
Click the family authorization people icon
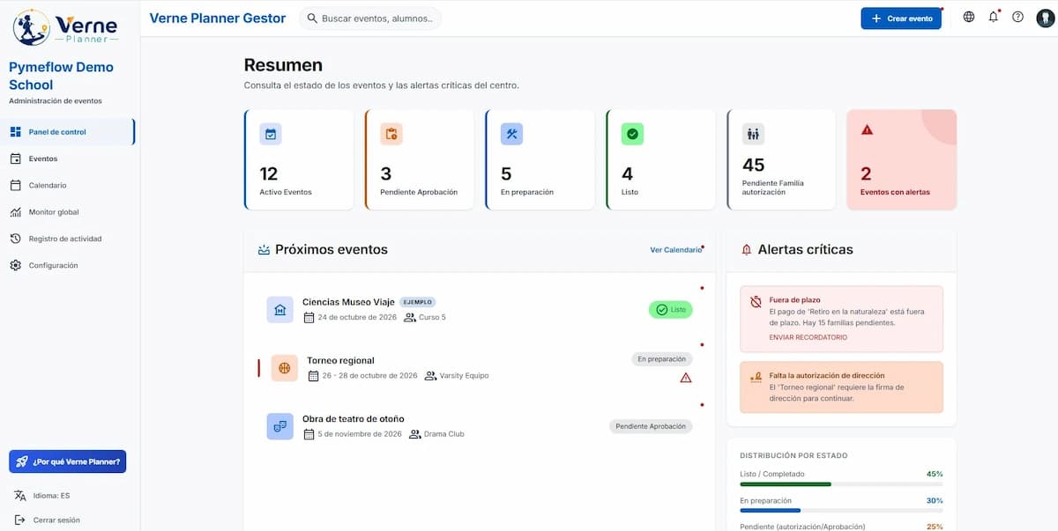pos(753,134)
